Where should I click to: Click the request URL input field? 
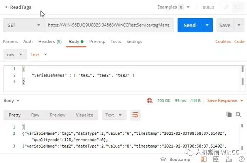point(109,25)
